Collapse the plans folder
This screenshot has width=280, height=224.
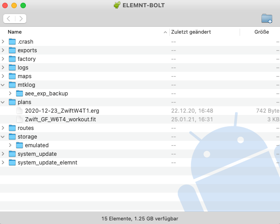[x=3, y=102]
